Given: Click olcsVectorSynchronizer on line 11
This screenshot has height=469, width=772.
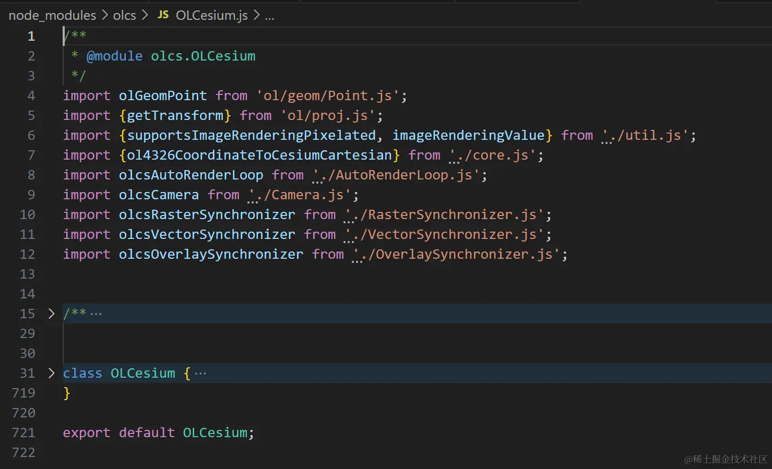Looking at the screenshot, I should coord(207,235).
